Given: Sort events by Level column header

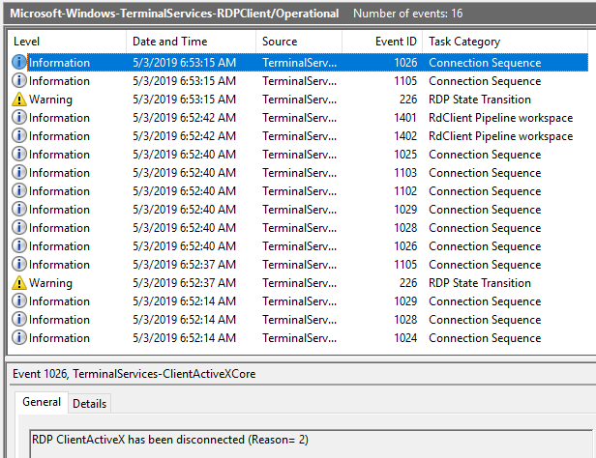Looking at the screenshot, I should (67, 42).
